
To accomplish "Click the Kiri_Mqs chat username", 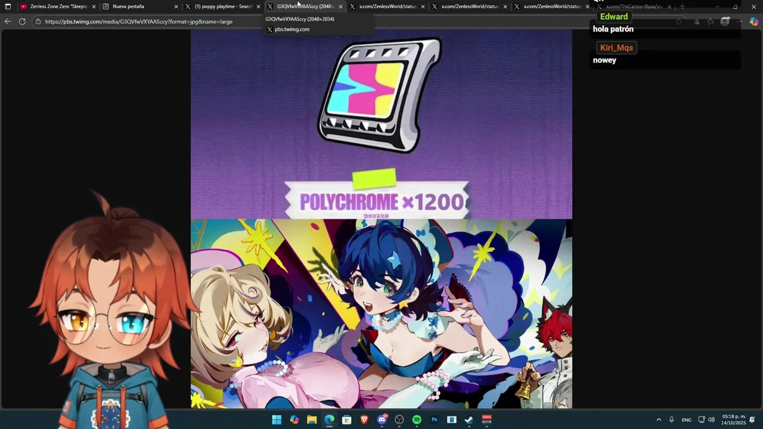I will [x=616, y=48].
